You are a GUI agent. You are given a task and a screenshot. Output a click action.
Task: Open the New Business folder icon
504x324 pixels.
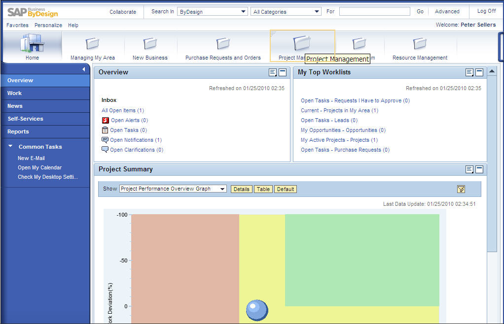(150, 43)
